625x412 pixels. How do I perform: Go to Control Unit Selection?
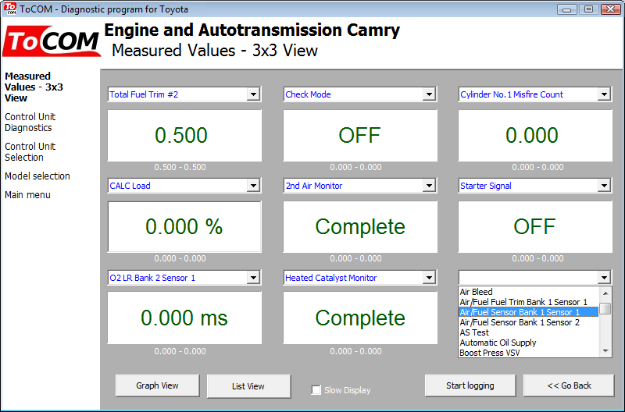click(x=30, y=151)
